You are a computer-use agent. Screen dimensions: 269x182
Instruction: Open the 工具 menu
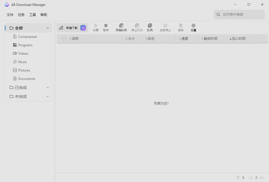[x=32, y=15]
